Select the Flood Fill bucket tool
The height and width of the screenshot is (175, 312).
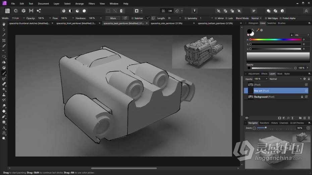[4, 62]
